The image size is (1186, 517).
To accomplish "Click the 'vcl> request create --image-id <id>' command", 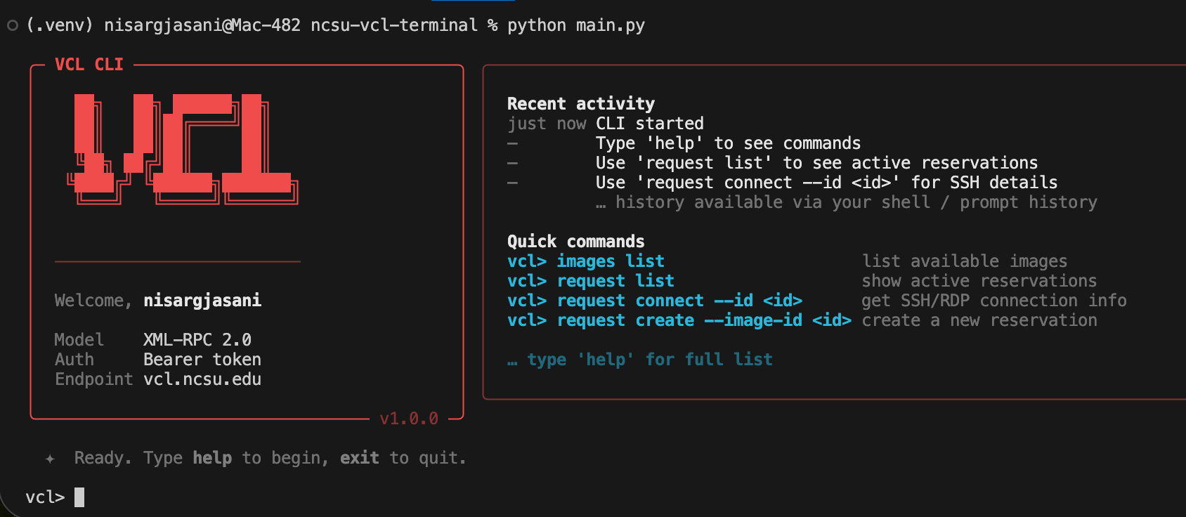I will click(x=679, y=320).
